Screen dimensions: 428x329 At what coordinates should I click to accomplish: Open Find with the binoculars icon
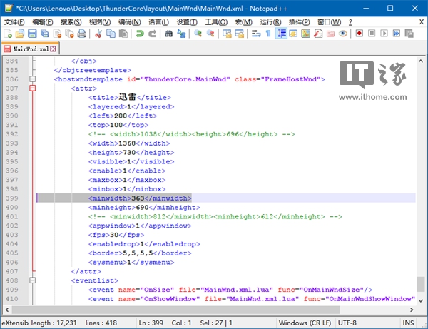(x=168, y=34)
